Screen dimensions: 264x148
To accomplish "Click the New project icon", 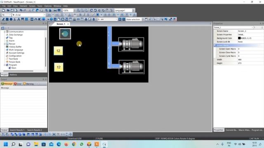I will click(x=3, y=10).
